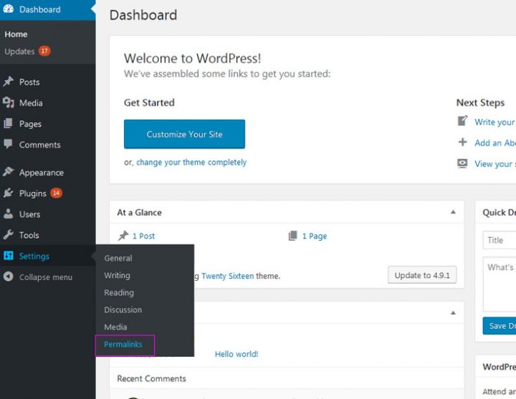Click the At a Glance title

coord(139,213)
